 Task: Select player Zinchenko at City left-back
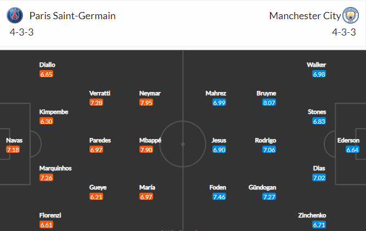tap(312, 215)
